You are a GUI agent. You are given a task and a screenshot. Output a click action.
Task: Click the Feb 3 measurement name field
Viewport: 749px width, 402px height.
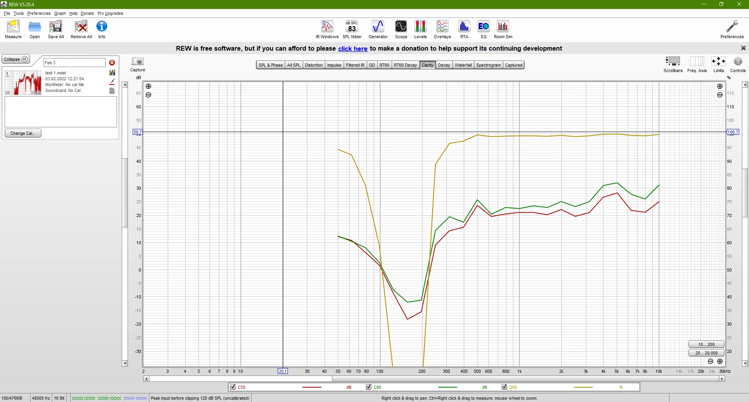(75, 63)
